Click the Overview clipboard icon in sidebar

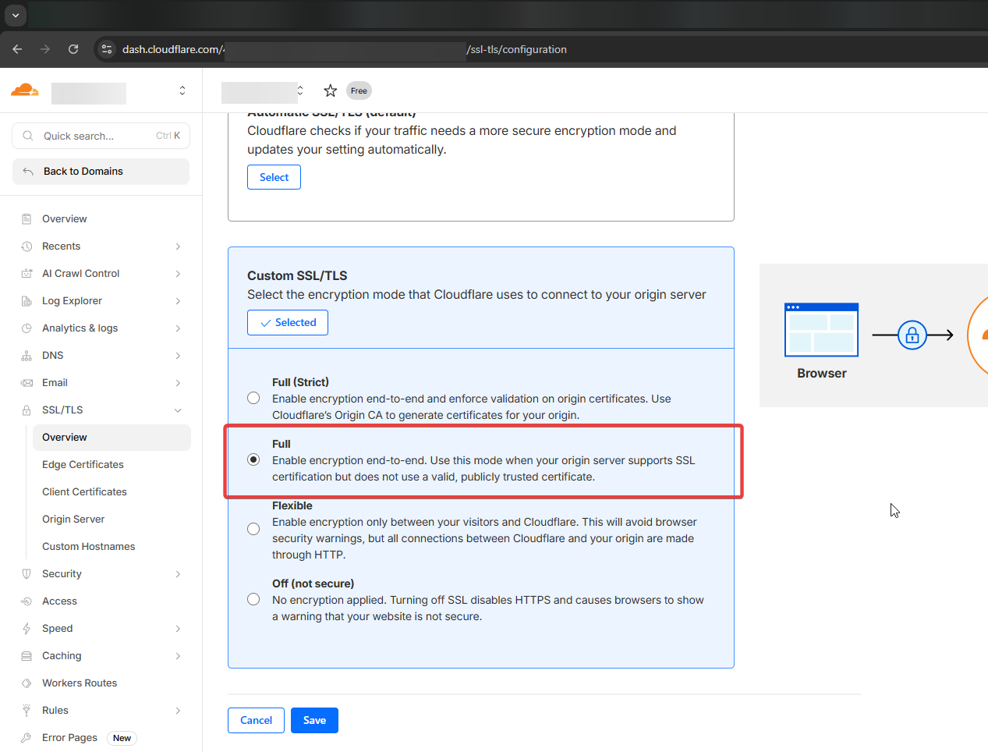[x=27, y=219]
